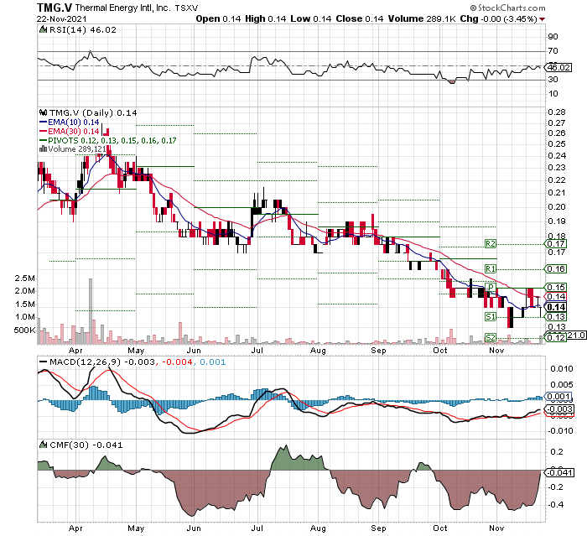The width and height of the screenshot is (587, 536).
Task: Click the 46.02 RSI value tag
Action: pyautogui.click(x=558, y=67)
